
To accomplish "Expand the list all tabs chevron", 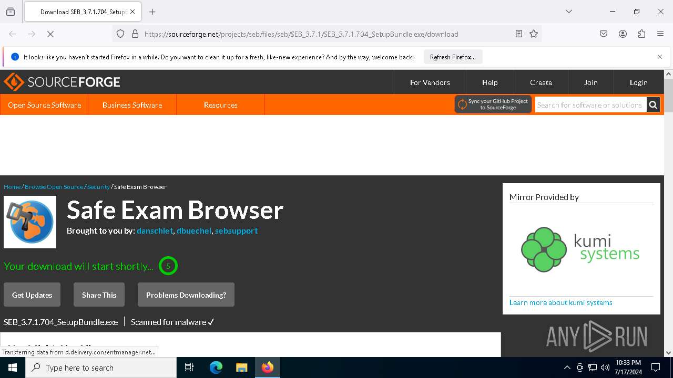I will (x=568, y=12).
